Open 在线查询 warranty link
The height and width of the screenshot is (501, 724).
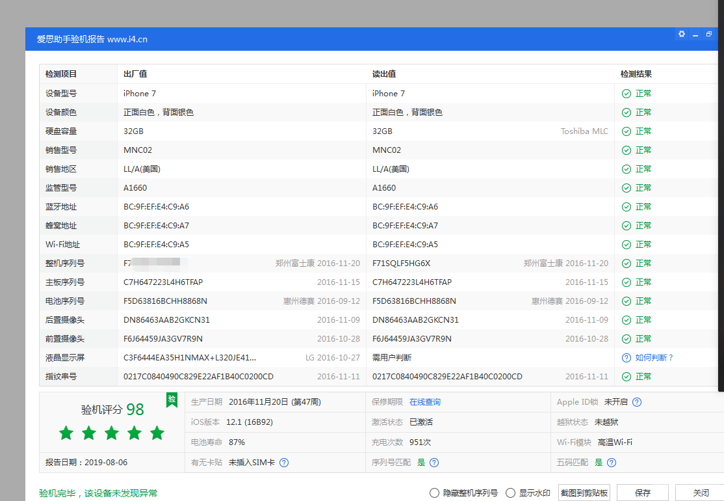tap(425, 402)
